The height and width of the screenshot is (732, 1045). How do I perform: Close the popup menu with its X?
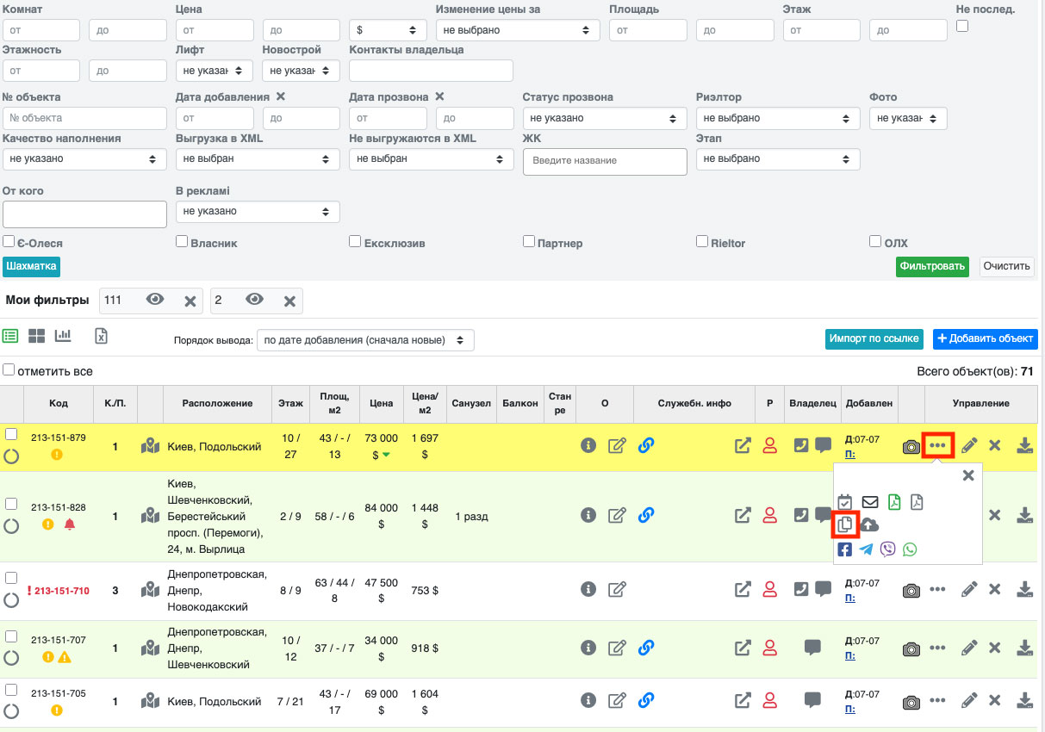968,475
